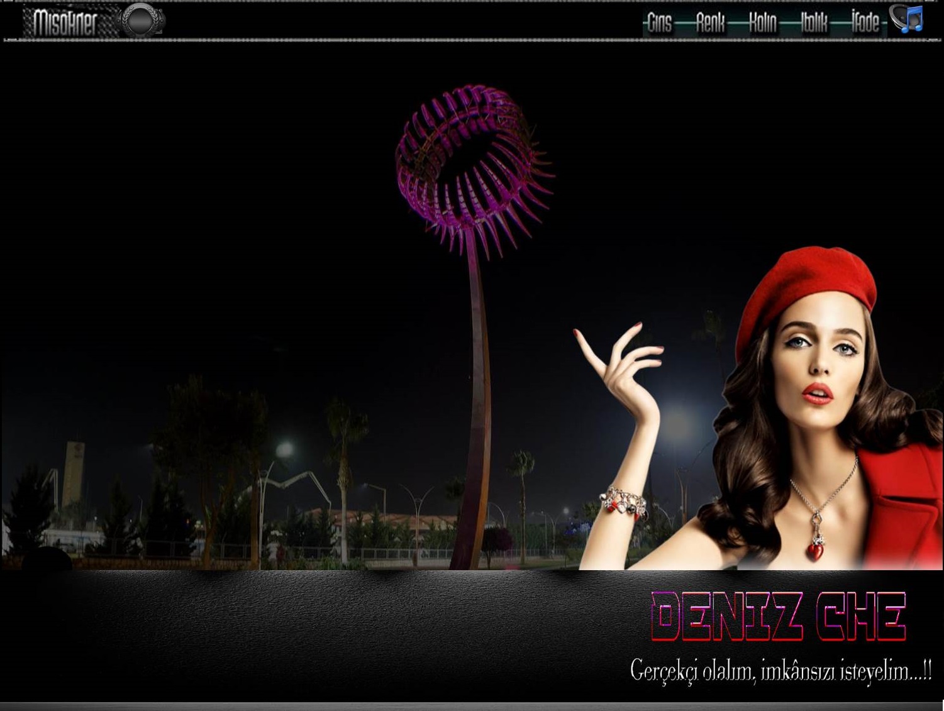This screenshot has width=944, height=711.
Task: Click the "Gerçekçi olalım, imkânsızı isteyelim...!!" slogan
Action: [781, 671]
